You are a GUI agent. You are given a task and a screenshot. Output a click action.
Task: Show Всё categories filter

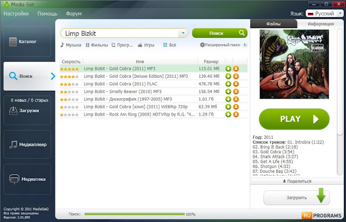tap(169, 45)
